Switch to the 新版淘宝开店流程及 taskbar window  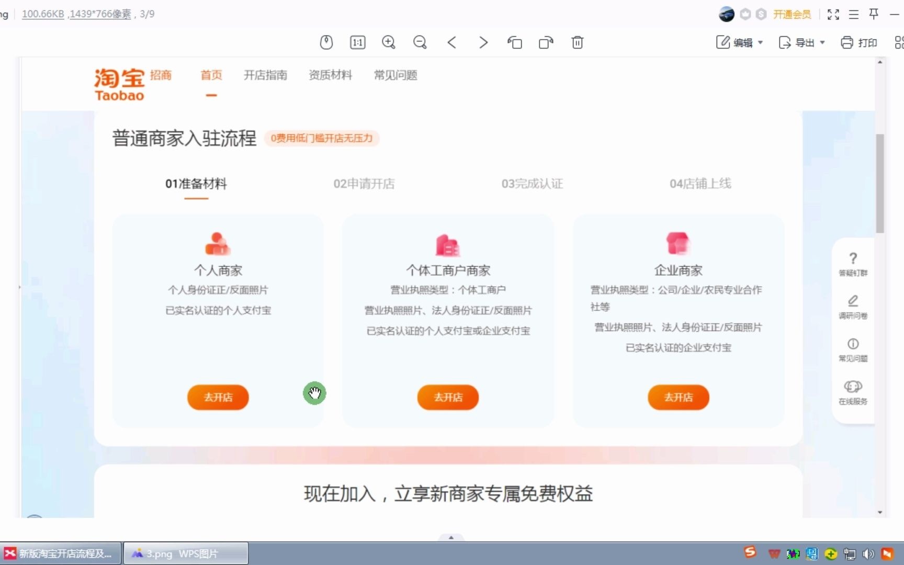point(61,553)
